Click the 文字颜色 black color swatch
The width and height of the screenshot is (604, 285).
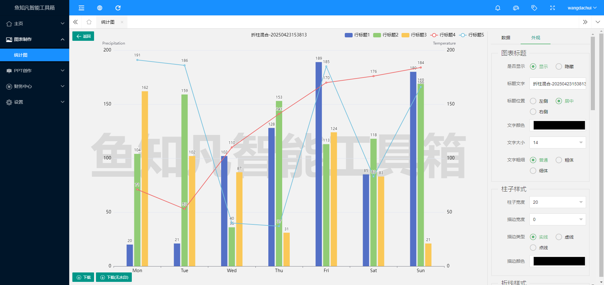pyautogui.click(x=559, y=125)
